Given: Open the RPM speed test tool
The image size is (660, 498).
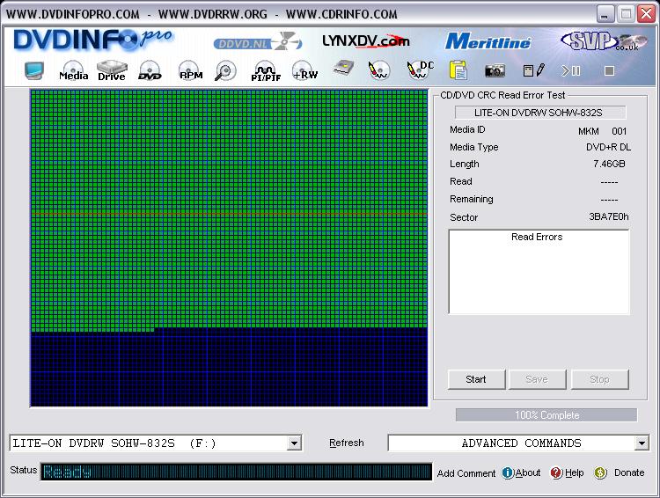Looking at the screenshot, I should pos(191,70).
